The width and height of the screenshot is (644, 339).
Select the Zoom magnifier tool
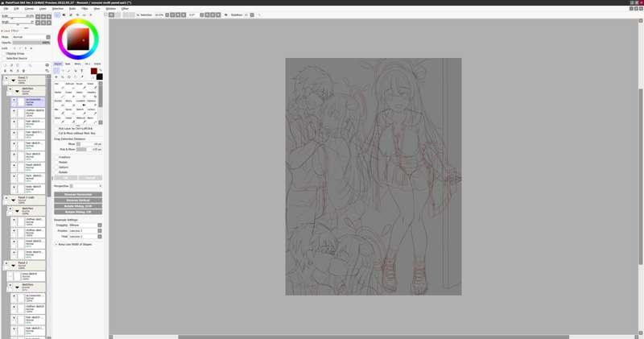point(63,76)
